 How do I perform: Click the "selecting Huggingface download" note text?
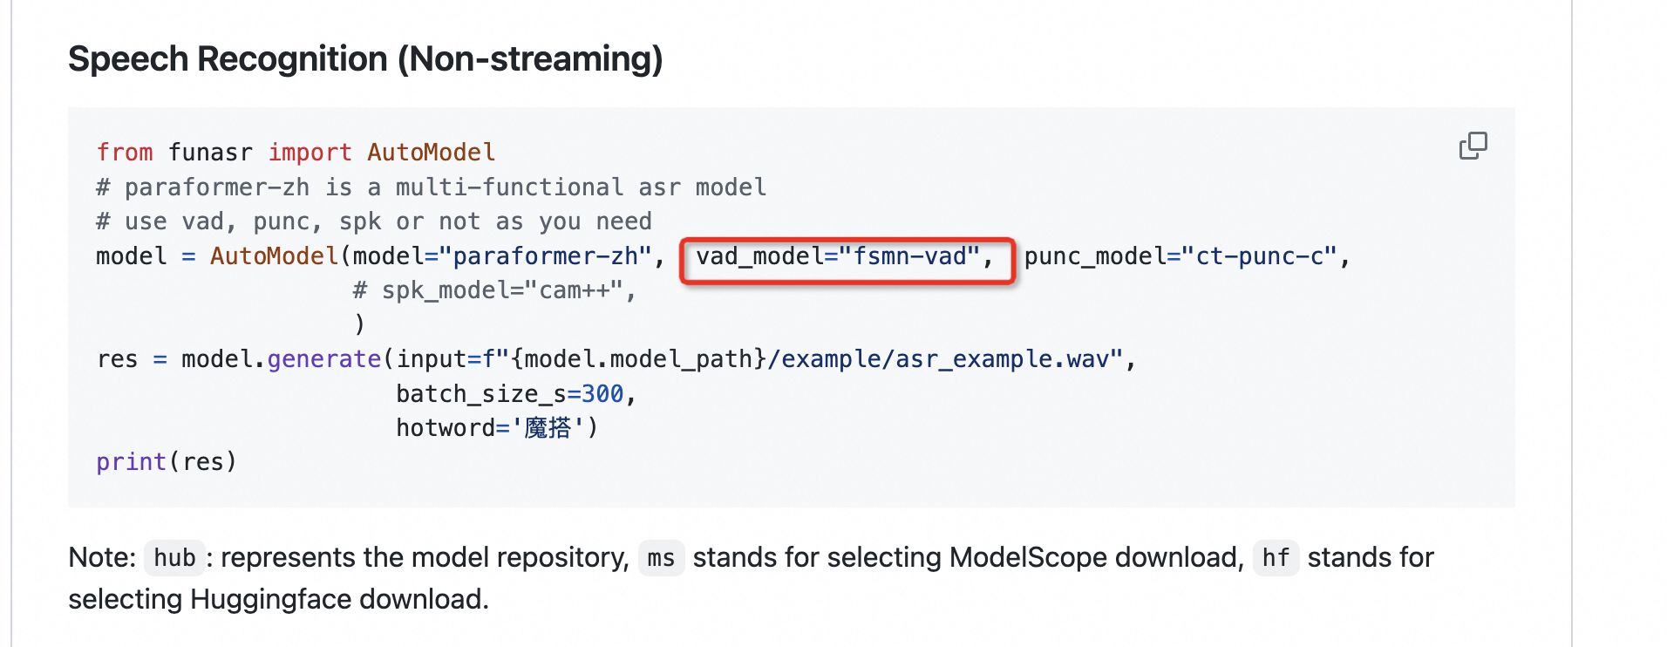coord(278,600)
